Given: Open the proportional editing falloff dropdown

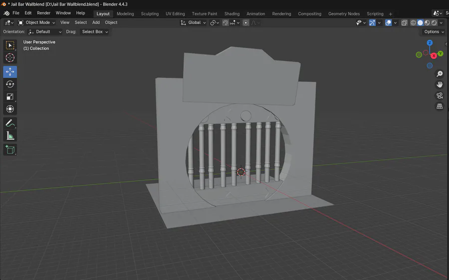Looking at the screenshot, I should pos(255,22).
